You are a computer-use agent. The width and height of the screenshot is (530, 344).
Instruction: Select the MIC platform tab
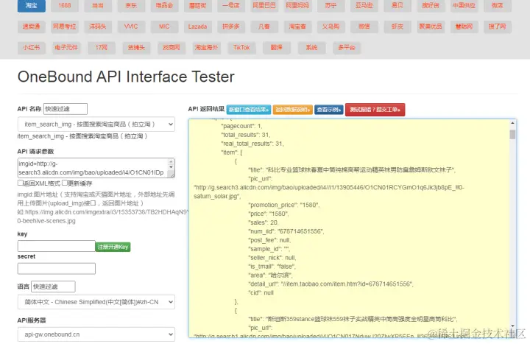pos(164,27)
